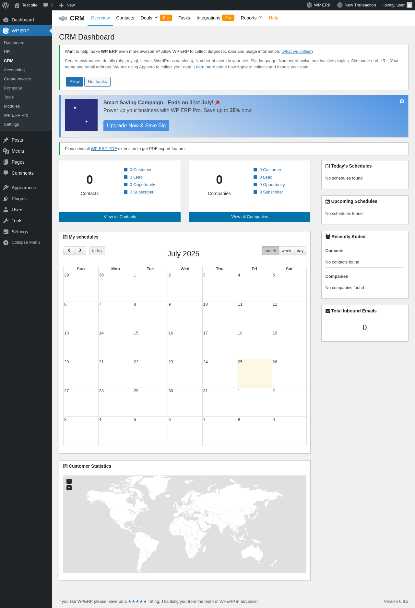Open WP ERP admin bar shortcut
The height and width of the screenshot is (608, 415).
click(319, 5)
